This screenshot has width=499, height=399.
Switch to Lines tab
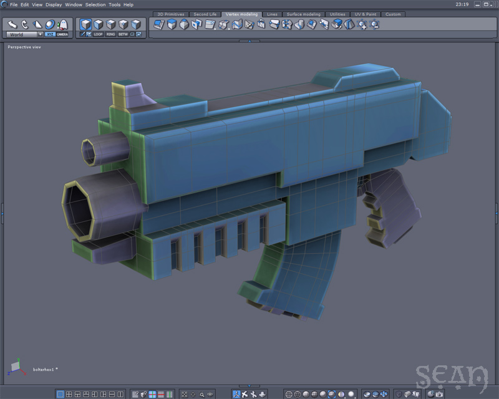click(x=272, y=14)
